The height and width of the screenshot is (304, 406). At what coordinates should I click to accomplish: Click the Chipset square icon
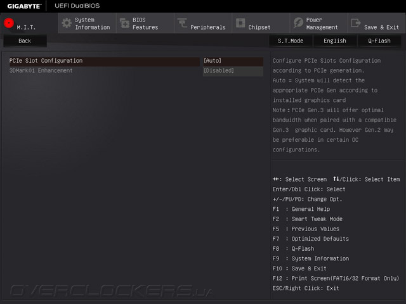240,23
